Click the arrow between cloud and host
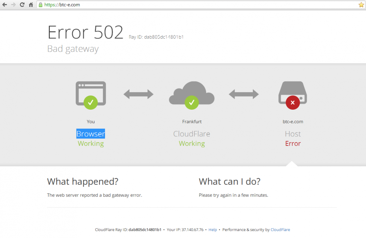 (x=244, y=94)
